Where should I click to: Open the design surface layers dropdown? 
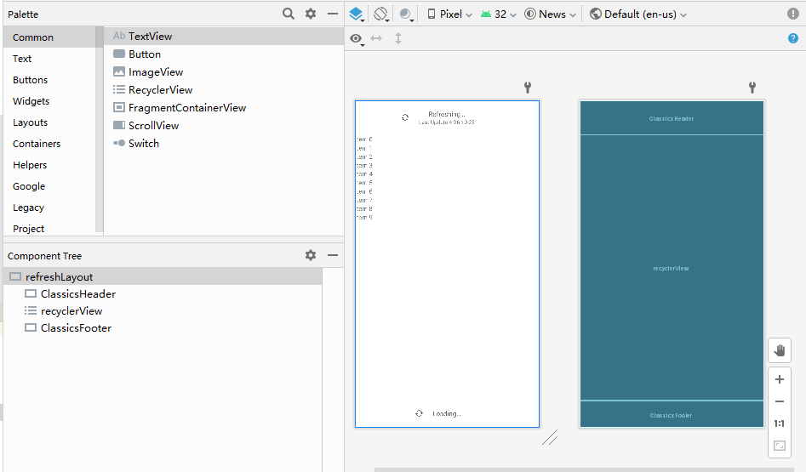(357, 14)
